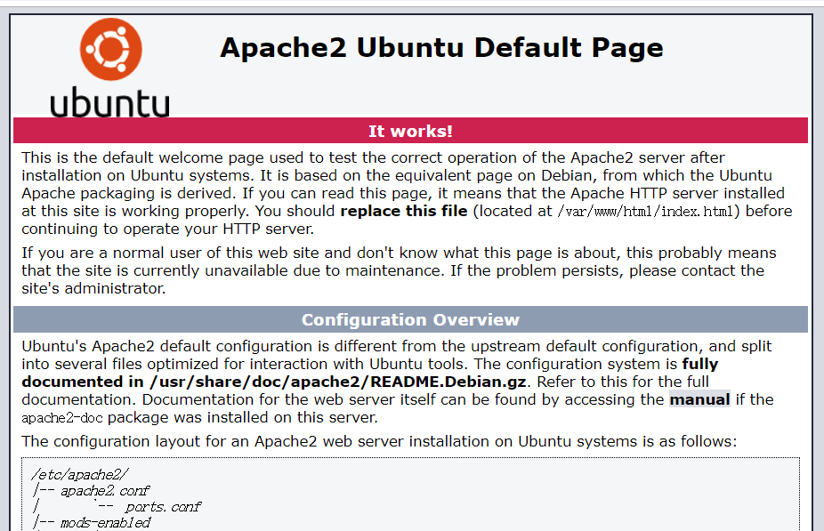The image size is (824, 531).
Task: Click the 'site's administrator.' text
Action: pos(93,288)
